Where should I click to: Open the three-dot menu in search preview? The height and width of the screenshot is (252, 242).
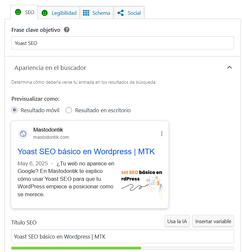coord(162,134)
